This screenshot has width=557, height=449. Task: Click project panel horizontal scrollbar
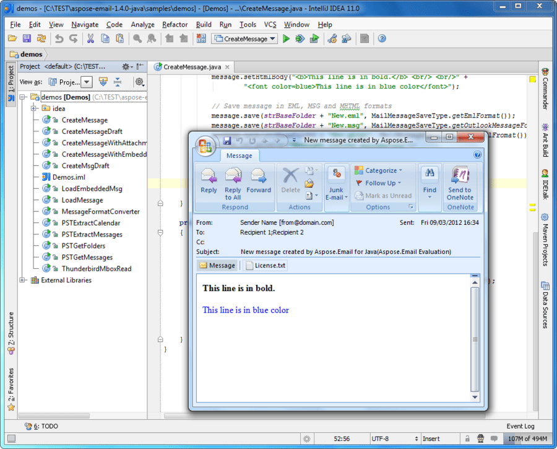pyautogui.click(x=54, y=416)
